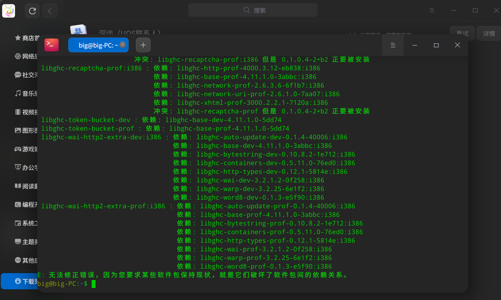Select the network apps (网络) sidebar category
The image size is (501, 300).
pos(26,56)
